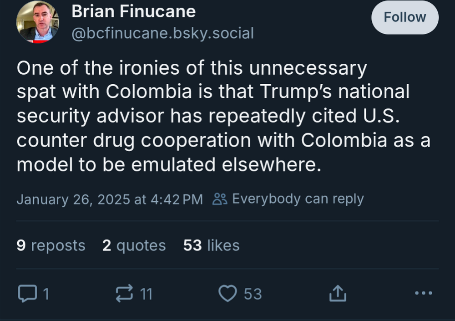Open the post options ellipsis menu
This screenshot has height=321, width=455.
point(424,294)
